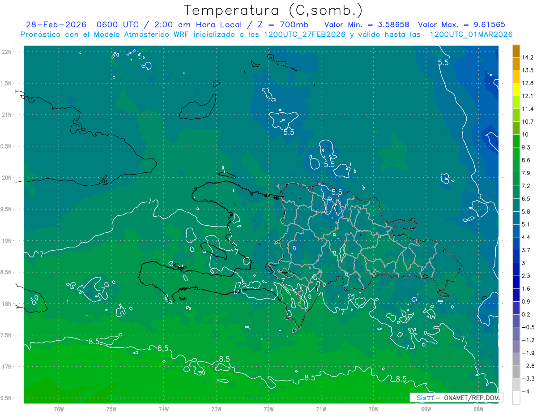Click the -1.9 value on color scale
Viewport: 537px width, 415px height.
[528, 353]
